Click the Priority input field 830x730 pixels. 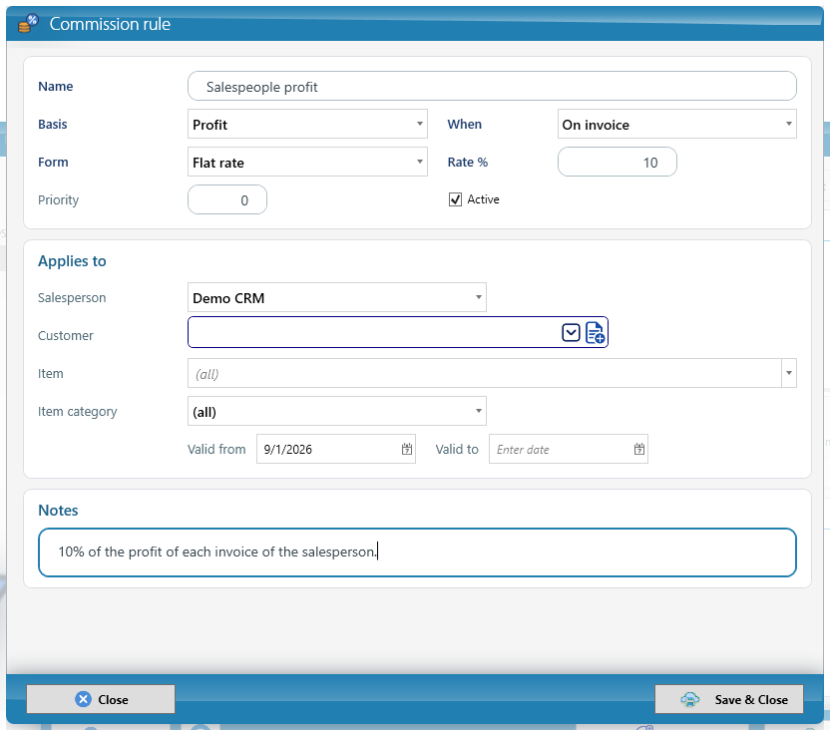point(227,200)
